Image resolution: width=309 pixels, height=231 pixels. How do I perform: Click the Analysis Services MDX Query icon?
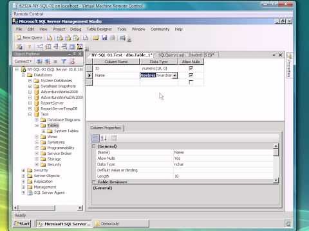tap(59, 38)
